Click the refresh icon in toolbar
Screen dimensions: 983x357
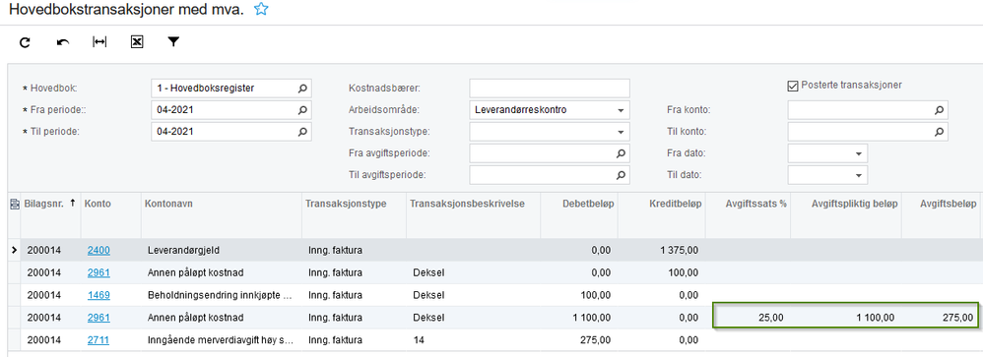pos(25,42)
